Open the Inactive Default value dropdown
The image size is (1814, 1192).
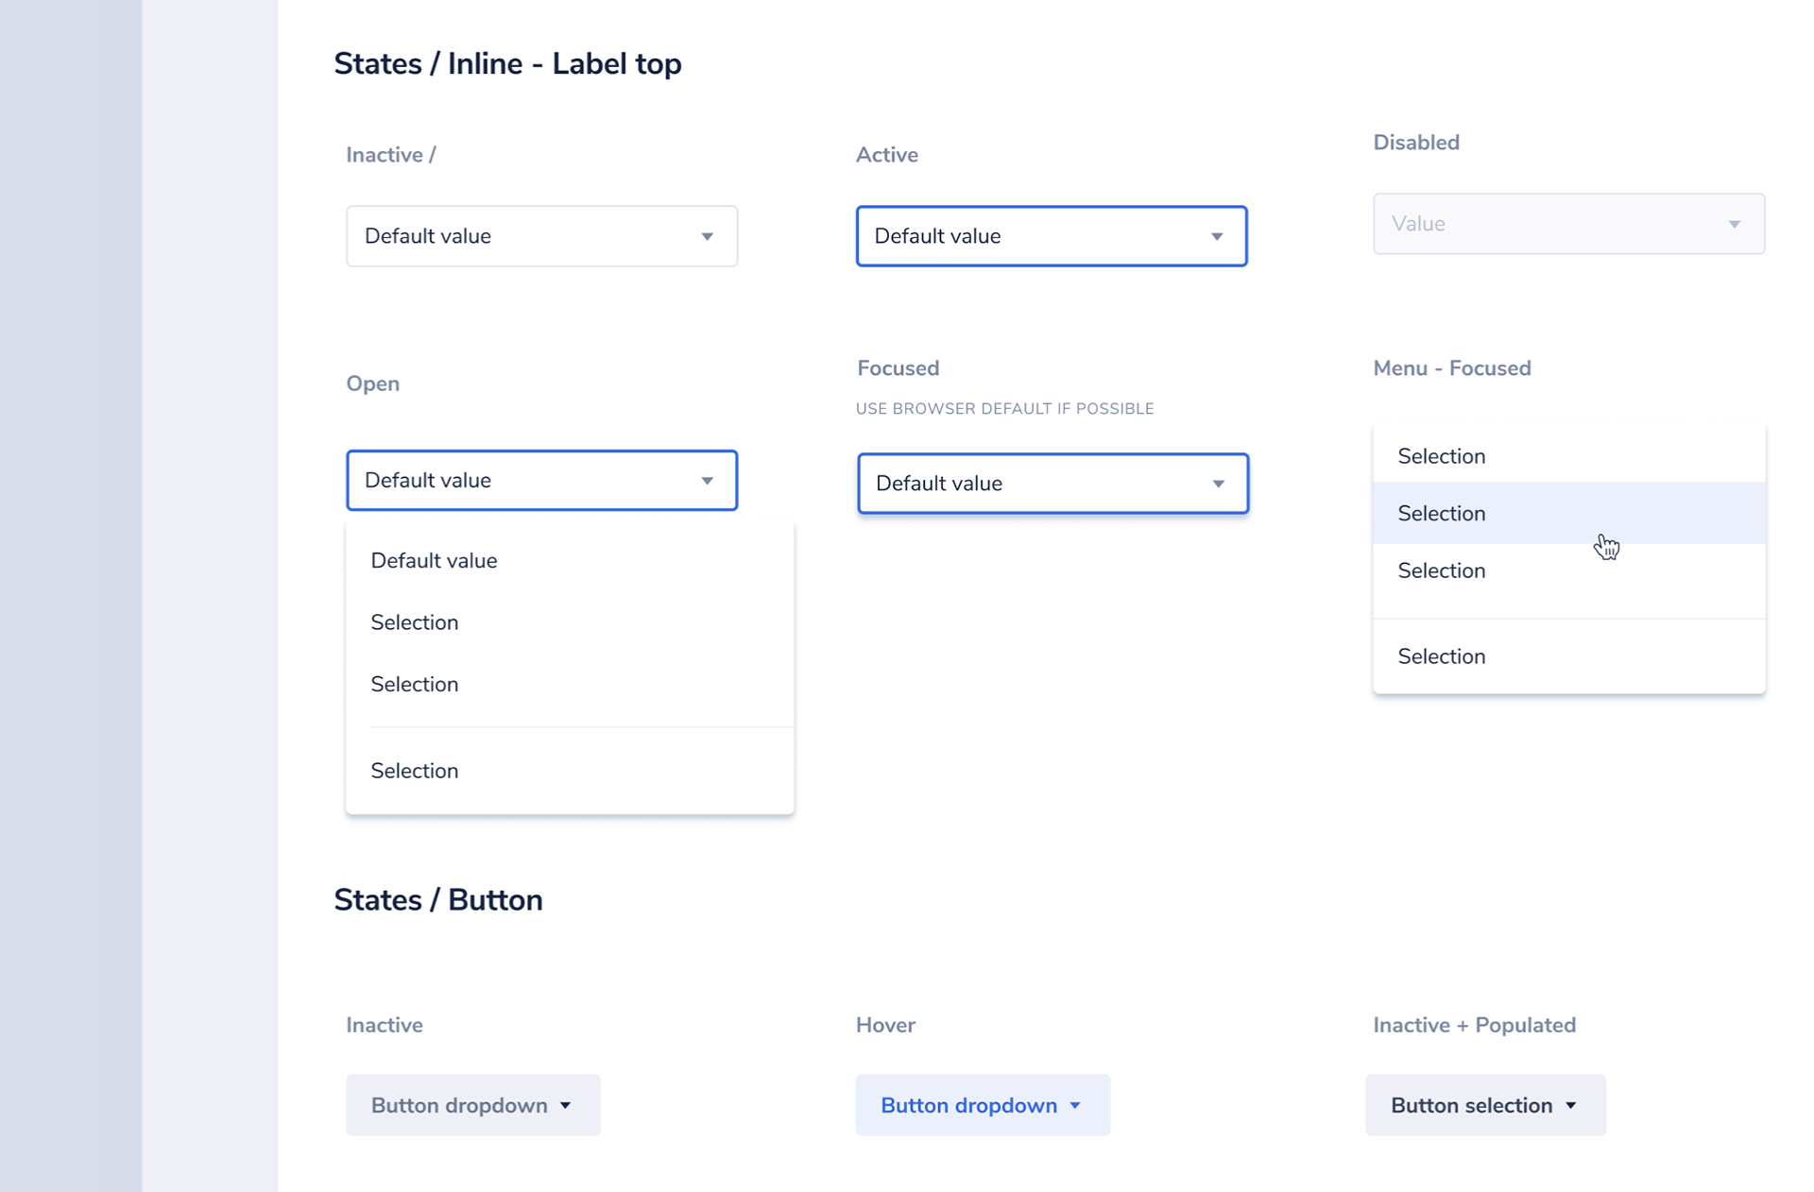point(541,236)
